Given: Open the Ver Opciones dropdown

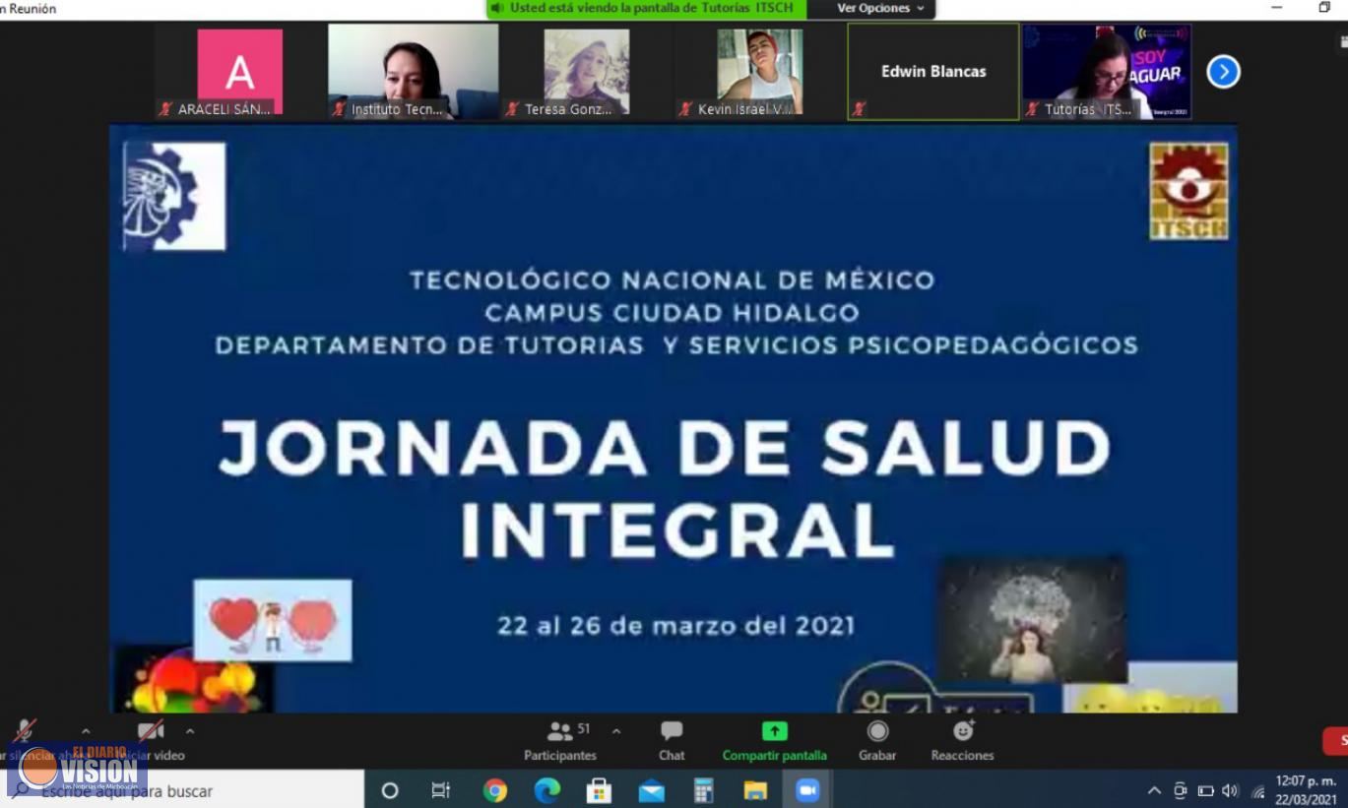Looking at the screenshot, I should coord(881,8).
